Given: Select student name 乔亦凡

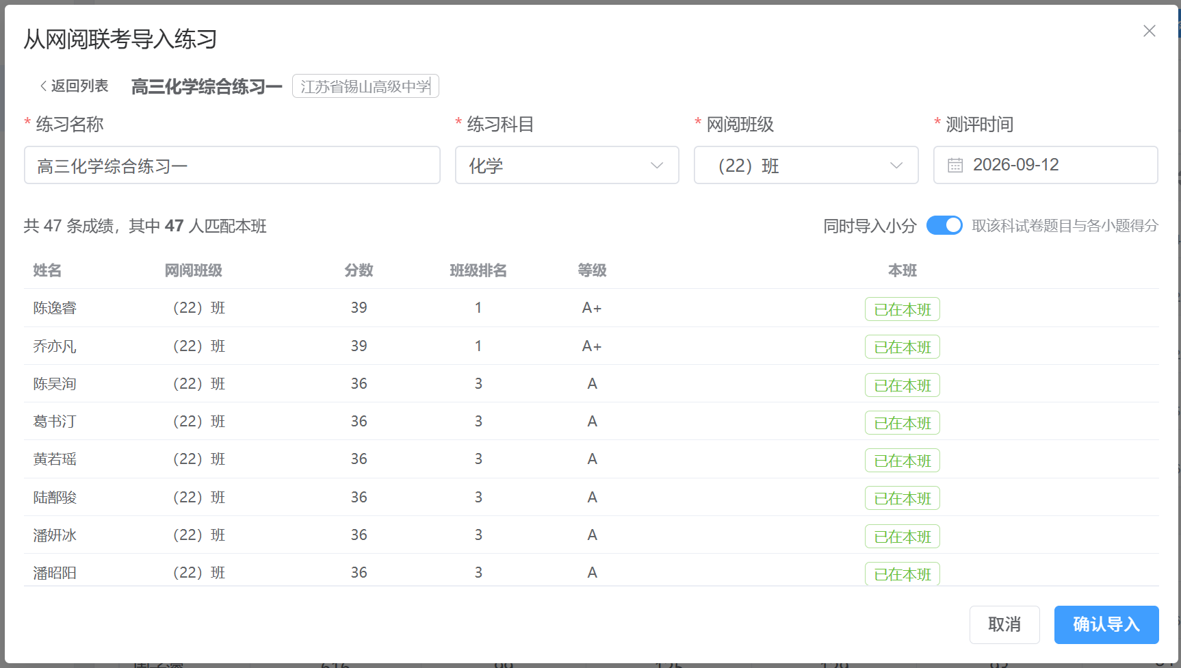Looking at the screenshot, I should tap(55, 346).
